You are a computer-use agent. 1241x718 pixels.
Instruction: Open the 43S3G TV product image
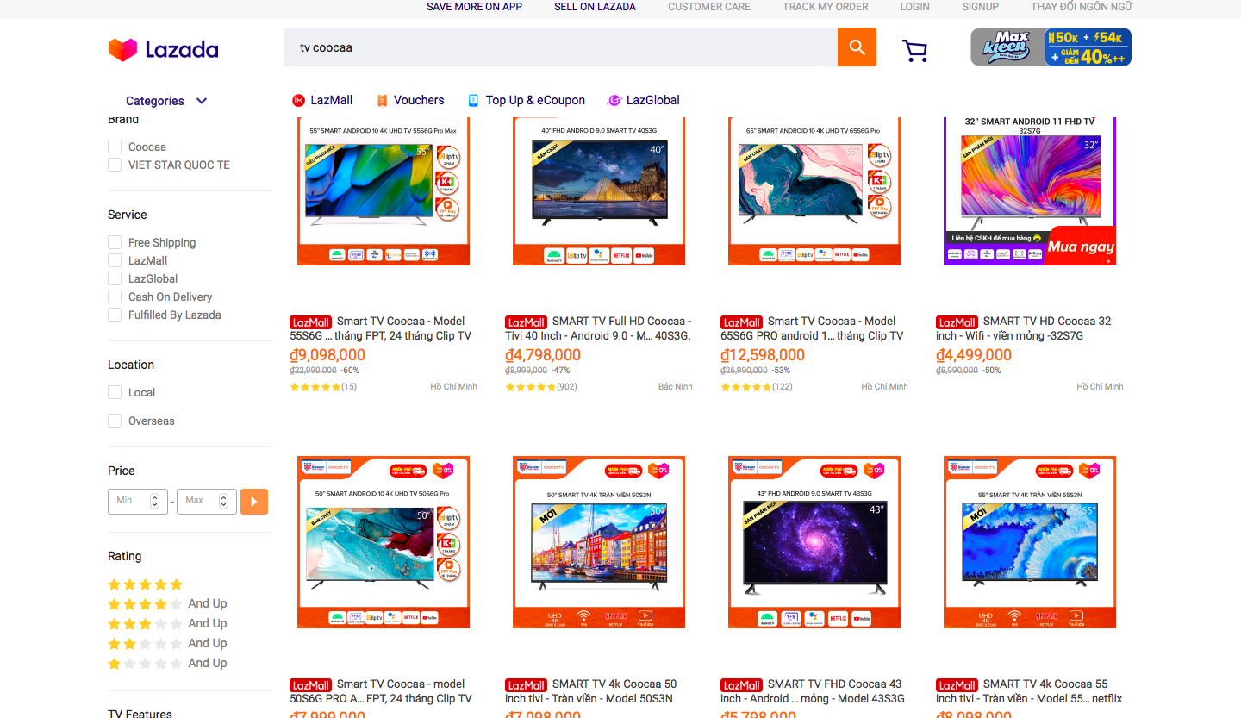click(814, 542)
